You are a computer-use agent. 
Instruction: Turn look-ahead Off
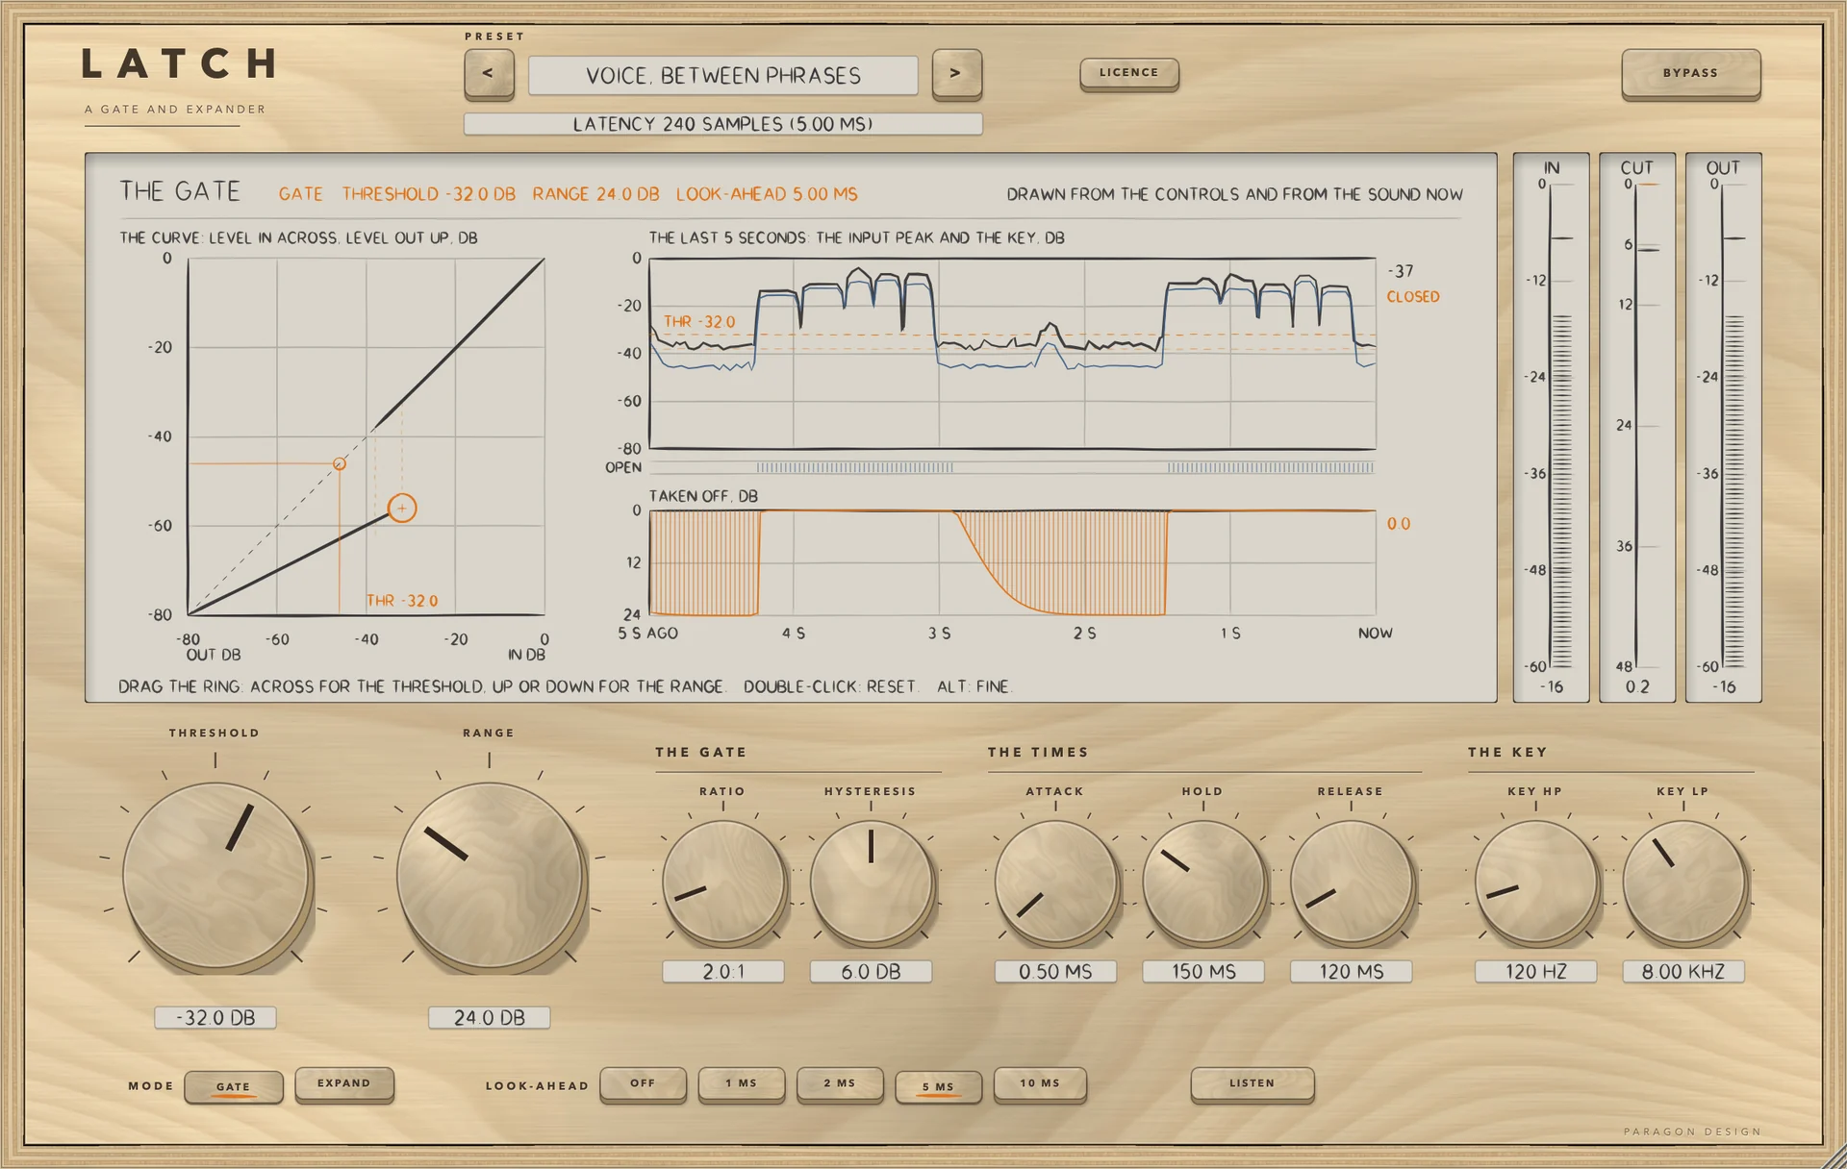click(x=644, y=1083)
